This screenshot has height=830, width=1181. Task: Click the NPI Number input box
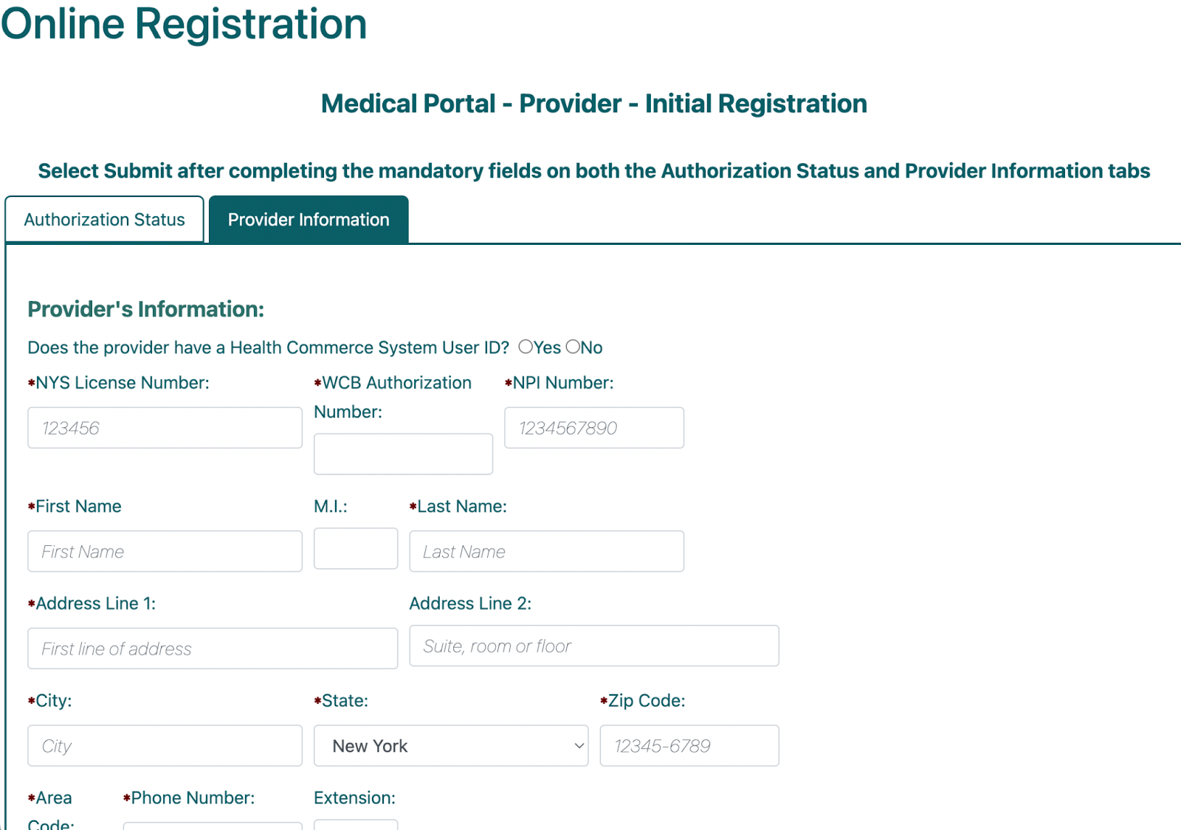pyautogui.click(x=593, y=428)
